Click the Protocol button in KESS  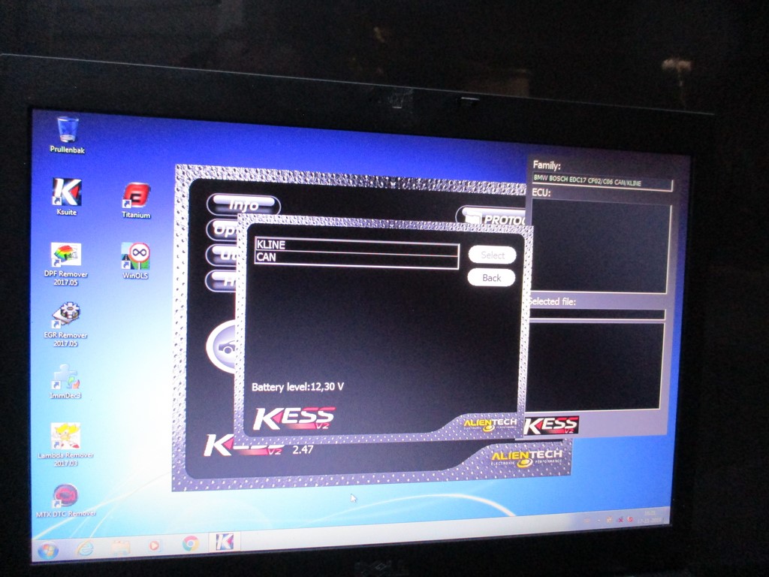(492, 219)
